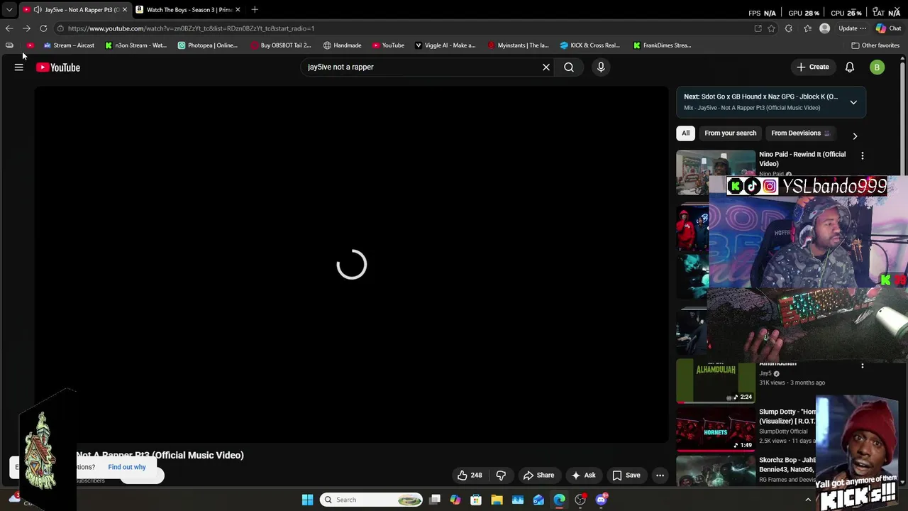Open browser extensions icon
The width and height of the screenshot is (908, 511).
pyautogui.click(x=789, y=28)
